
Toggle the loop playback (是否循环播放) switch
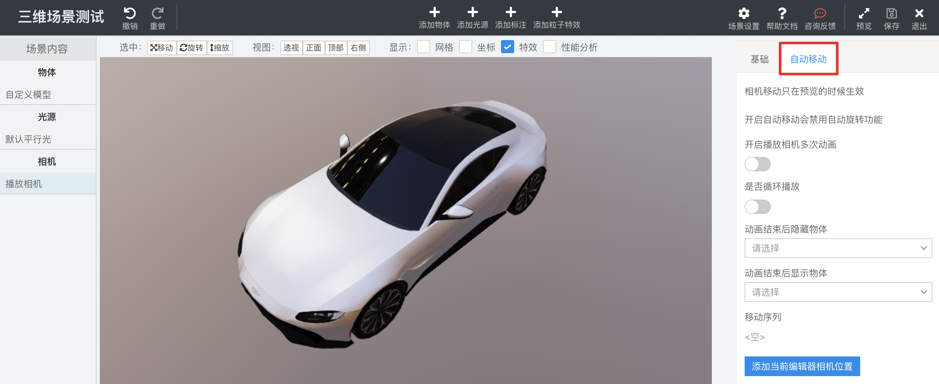757,207
